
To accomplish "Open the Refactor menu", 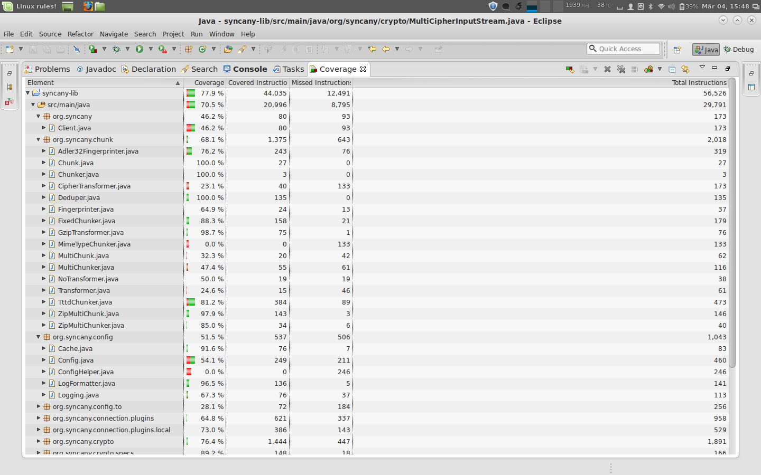I will [x=80, y=34].
